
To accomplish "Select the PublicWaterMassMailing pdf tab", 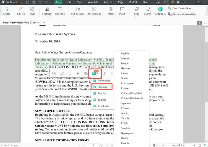I will [x=21, y=22].
